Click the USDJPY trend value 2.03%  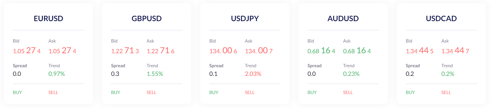click(253, 74)
